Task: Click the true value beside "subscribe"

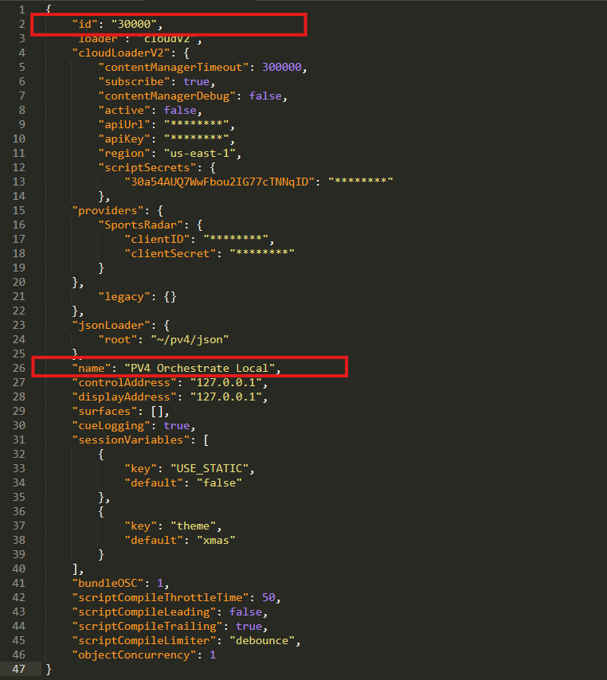Action: pos(196,81)
